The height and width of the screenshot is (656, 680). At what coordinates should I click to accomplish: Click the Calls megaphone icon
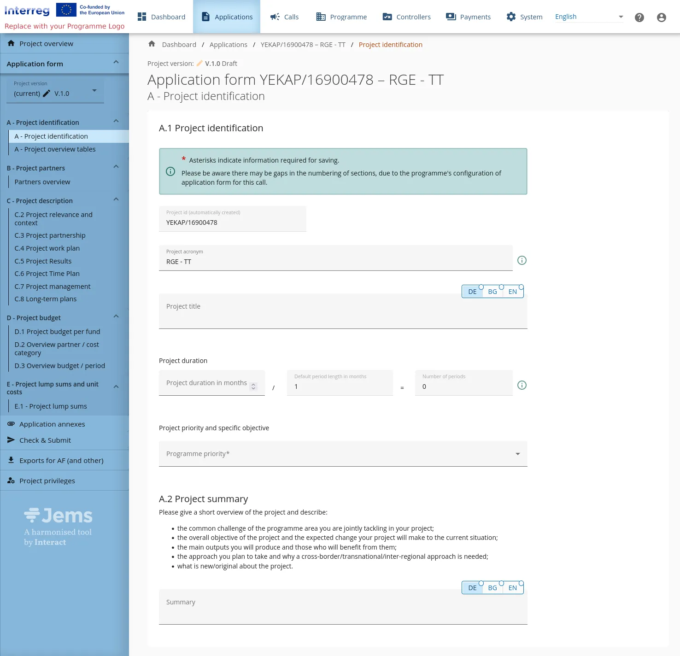tap(275, 17)
